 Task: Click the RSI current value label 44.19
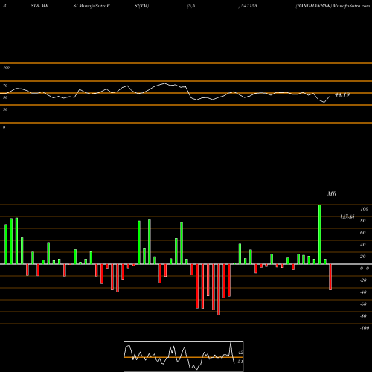click(x=342, y=94)
